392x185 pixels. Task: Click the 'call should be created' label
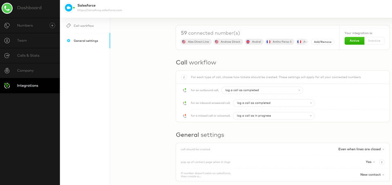pyautogui.click(x=195, y=149)
